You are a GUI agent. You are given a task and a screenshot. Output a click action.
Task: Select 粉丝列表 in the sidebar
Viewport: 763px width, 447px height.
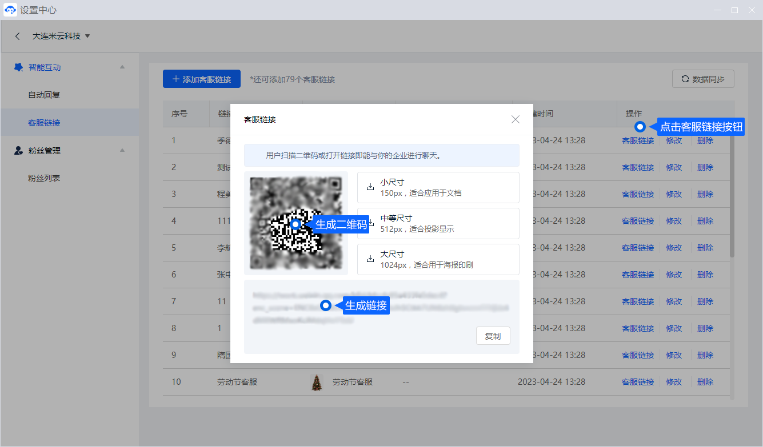click(44, 178)
